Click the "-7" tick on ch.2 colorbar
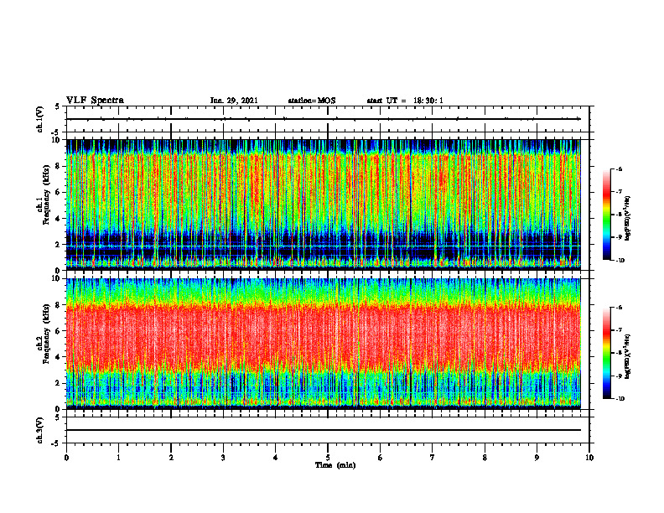Viewport: 664px width, 513px height. pyautogui.click(x=619, y=330)
